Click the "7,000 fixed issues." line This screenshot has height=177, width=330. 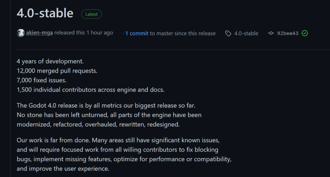[42, 80]
